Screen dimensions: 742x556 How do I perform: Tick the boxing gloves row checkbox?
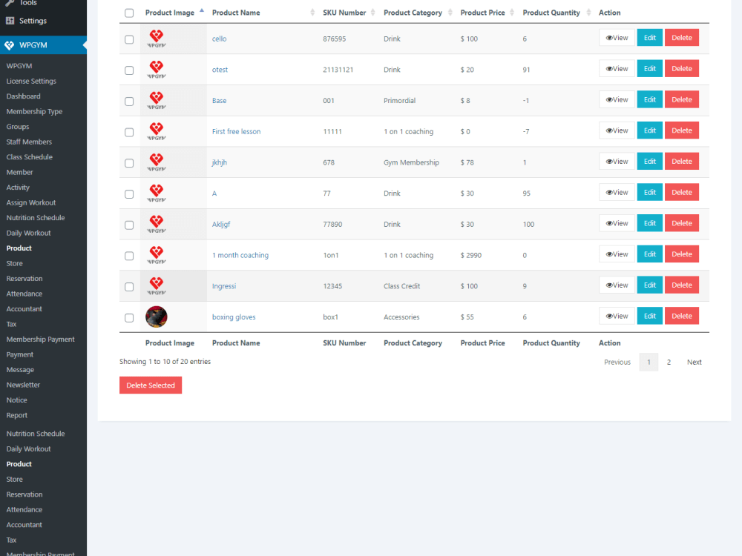129,318
